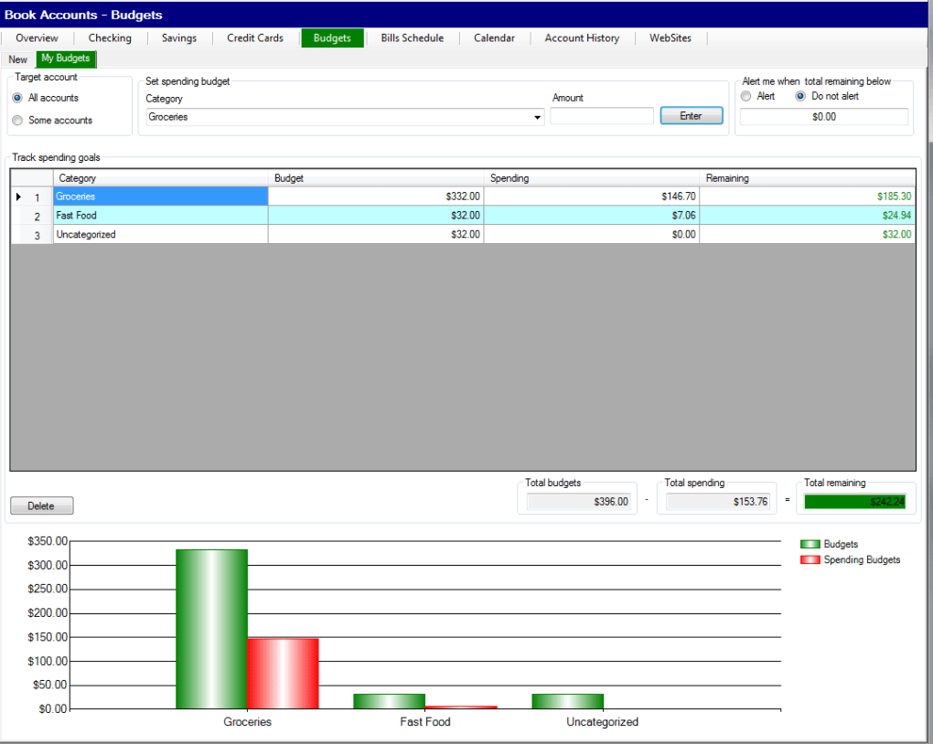Switch to the Account History tab
The height and width of the screenshot is (744, 933).
click(x=582, y=38)
